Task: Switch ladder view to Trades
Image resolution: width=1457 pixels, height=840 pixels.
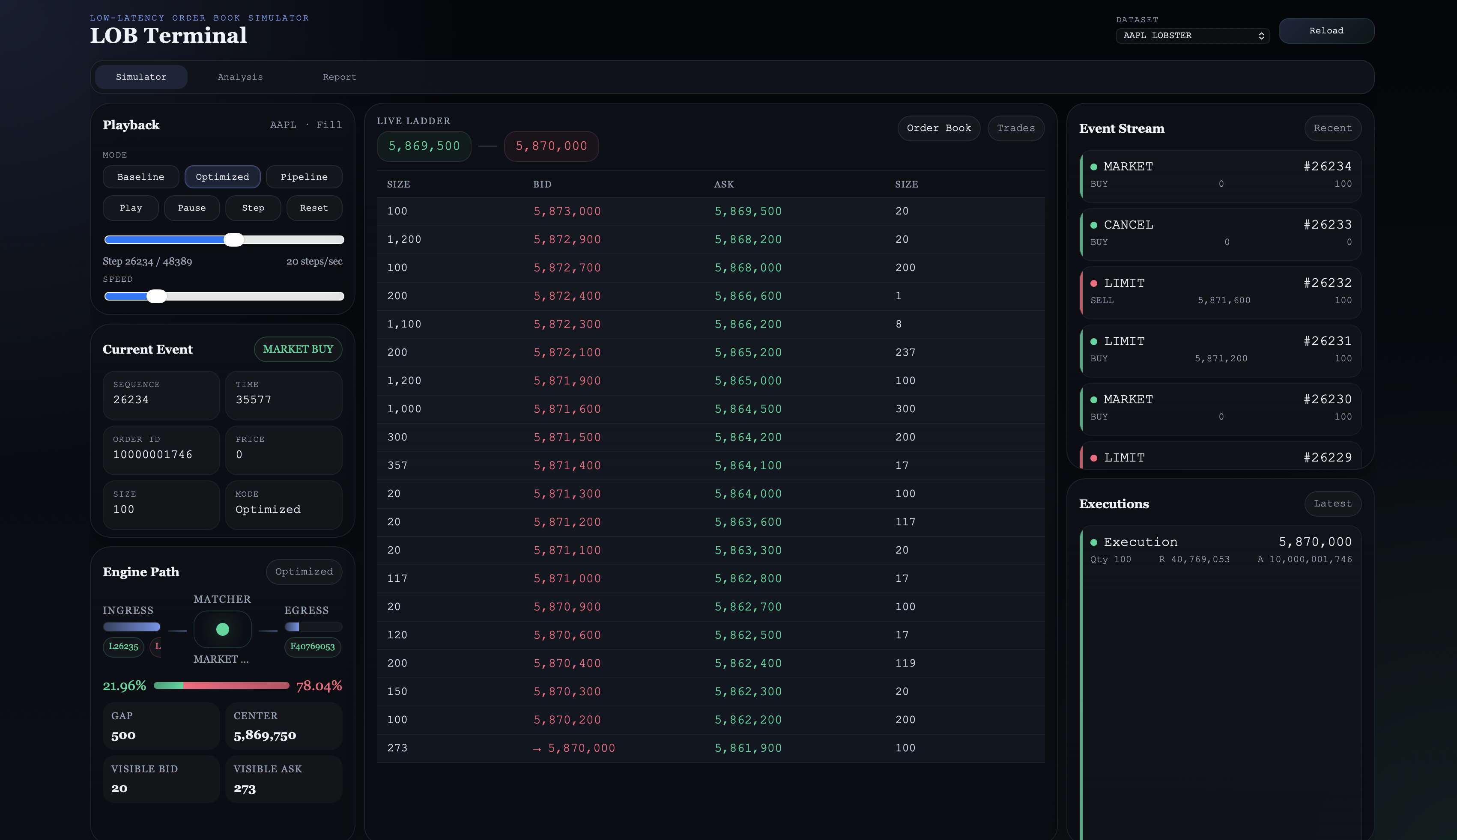Action: pyautogui.click(x=1015, y=128)
